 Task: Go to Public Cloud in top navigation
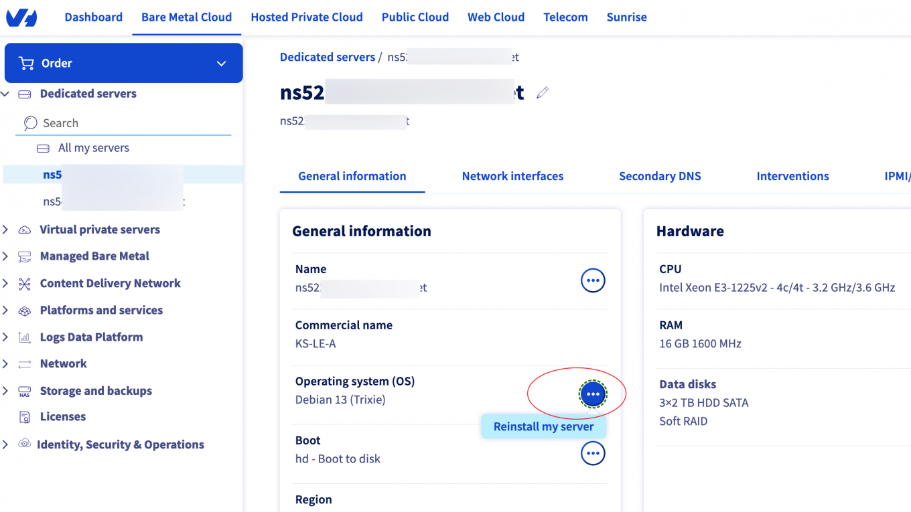click(x=415, y=17)
